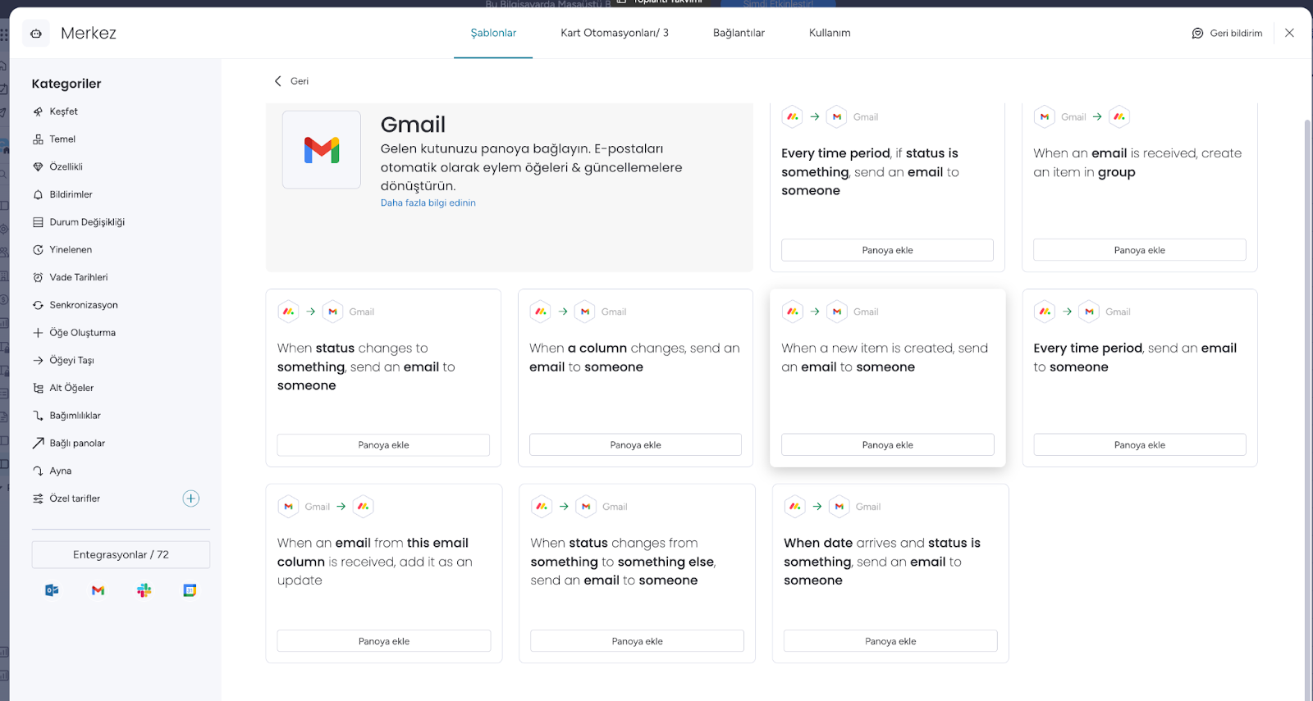Add 'When a column changes' recipe to board
The image size is (1313, 701).
[x=635, y=445]
